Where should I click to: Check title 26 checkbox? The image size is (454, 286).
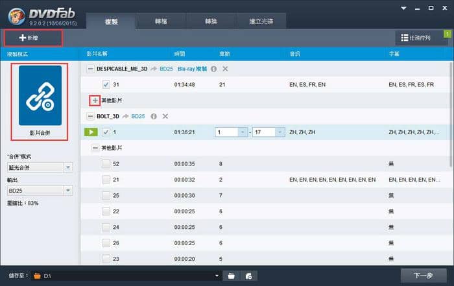(x=106, y=243)
